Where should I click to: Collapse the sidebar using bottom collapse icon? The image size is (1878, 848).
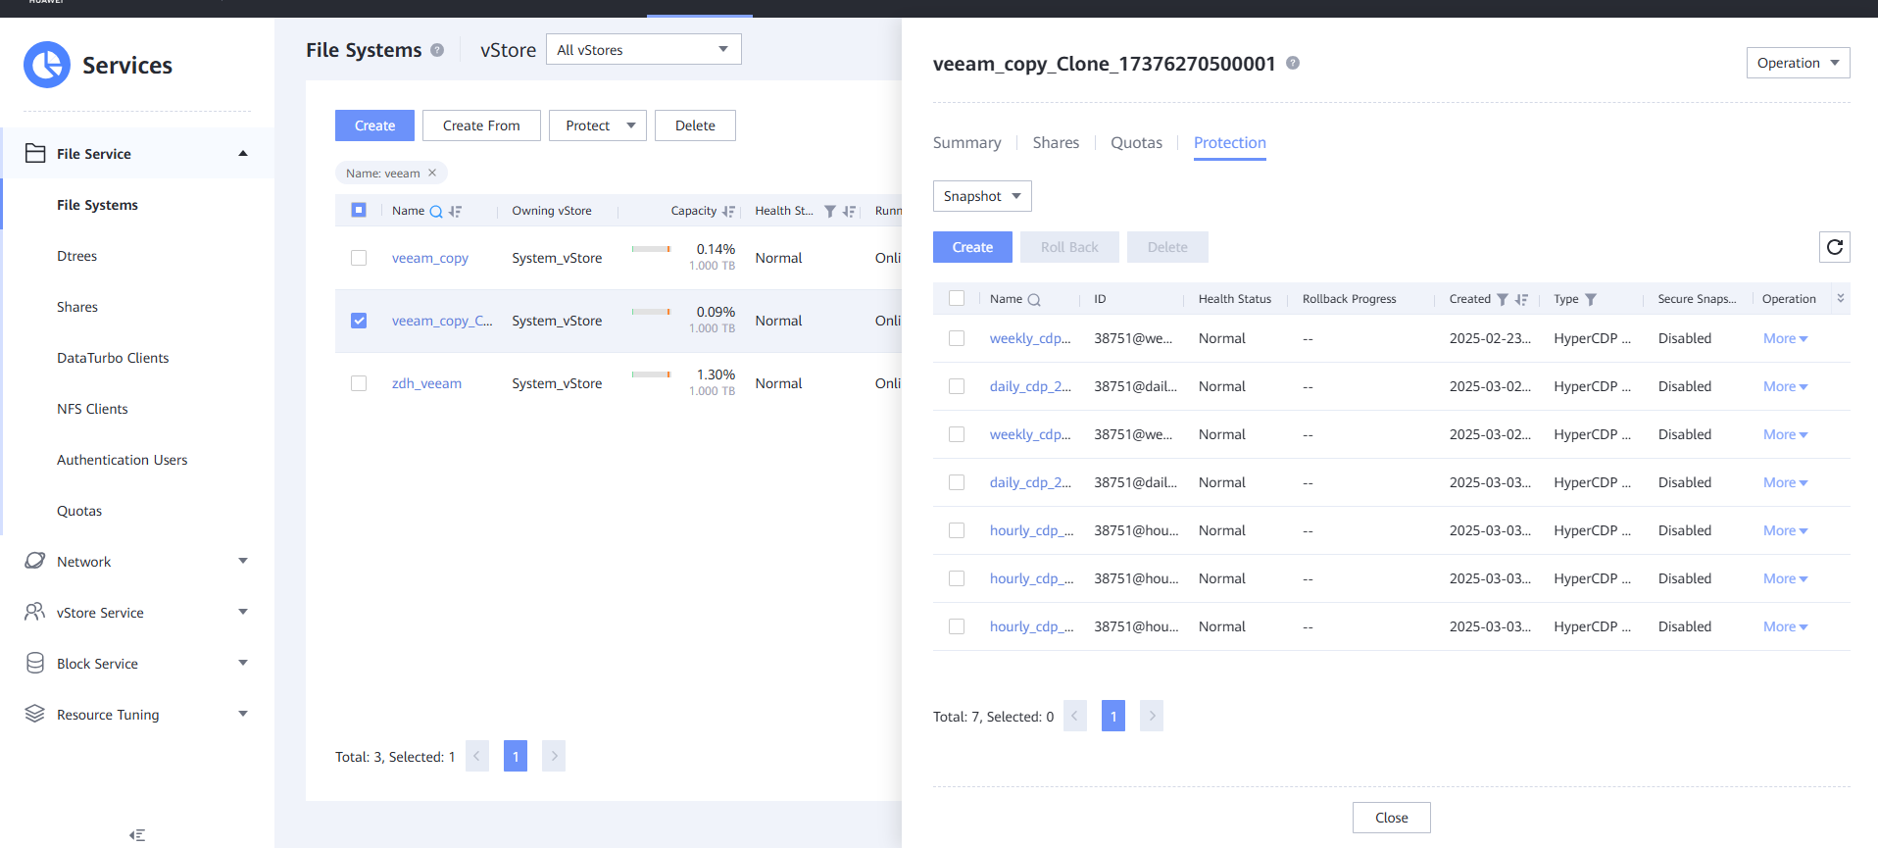tap(137, 835)
